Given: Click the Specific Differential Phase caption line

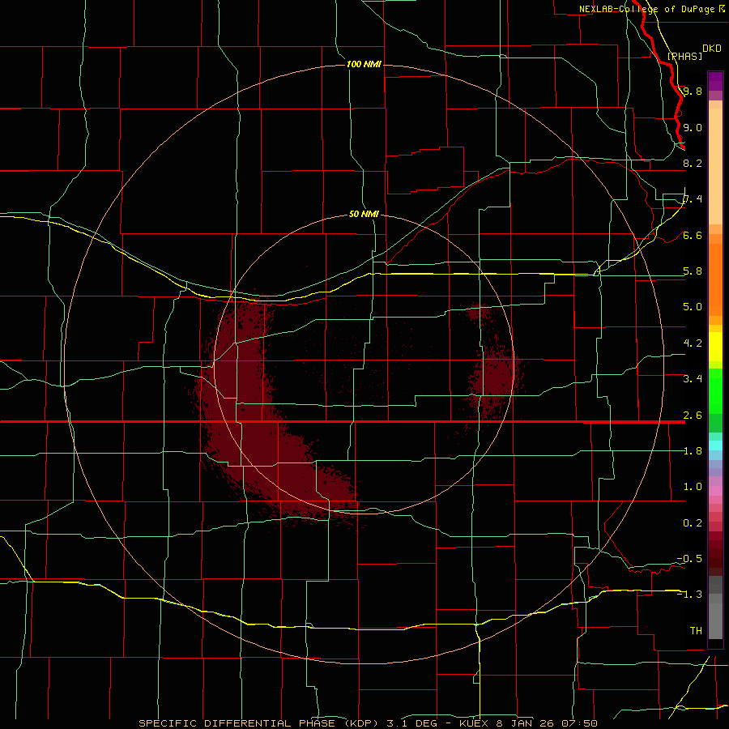Looking at the screenshot, I should pos(368,723).
